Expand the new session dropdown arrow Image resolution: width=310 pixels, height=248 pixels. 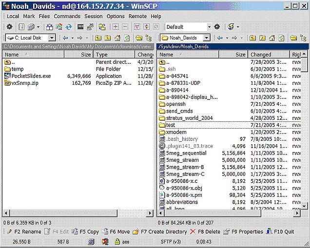(x=238, y=27)
